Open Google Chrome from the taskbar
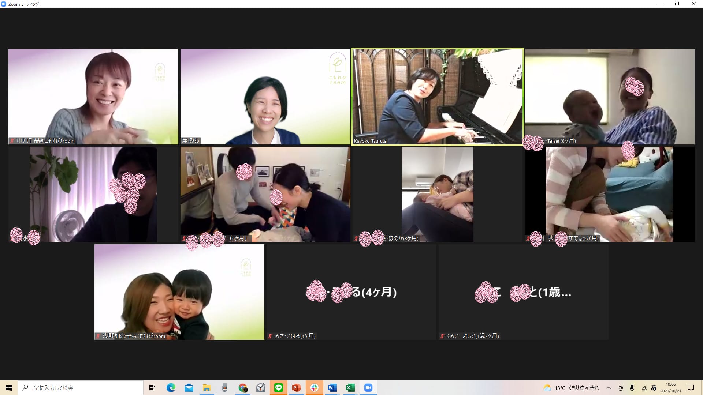 click(243, 388)
